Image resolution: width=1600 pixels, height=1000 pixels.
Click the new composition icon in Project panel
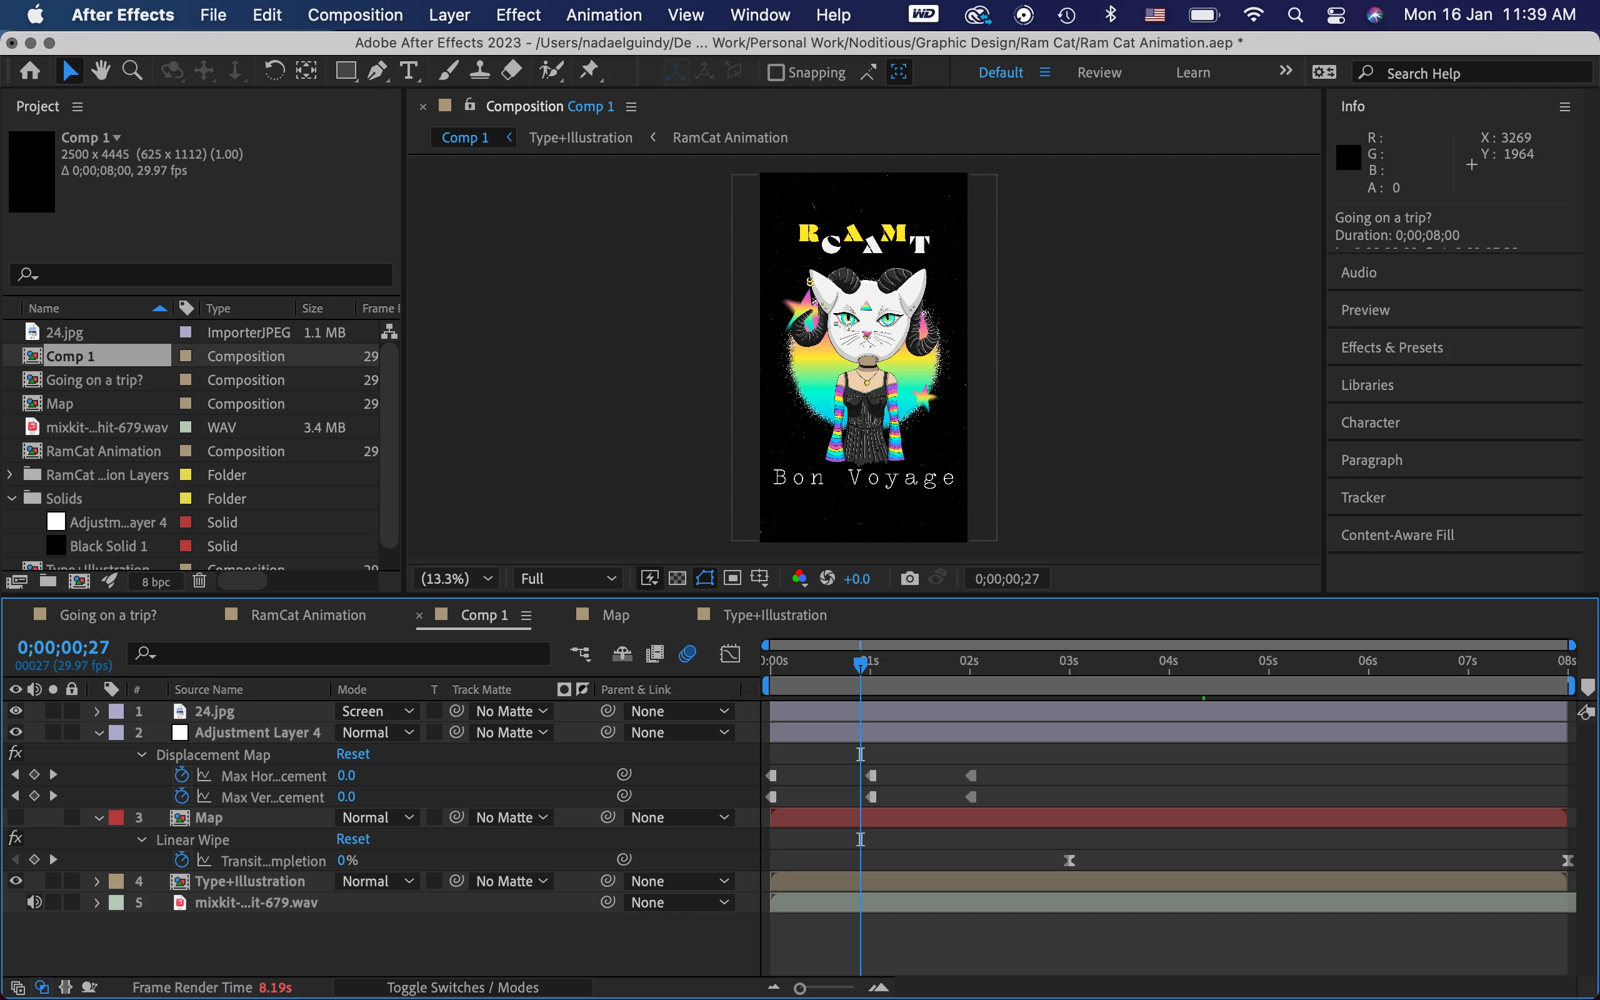[x=79, y=581]
